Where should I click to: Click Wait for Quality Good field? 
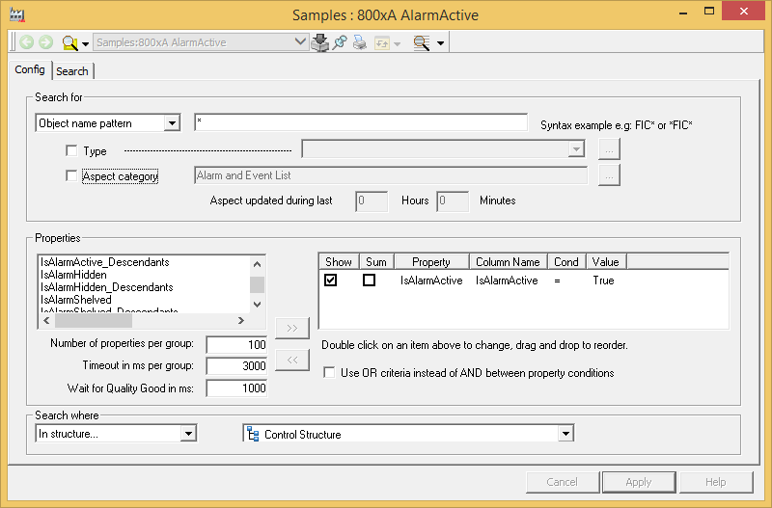(x=236, y=388)
